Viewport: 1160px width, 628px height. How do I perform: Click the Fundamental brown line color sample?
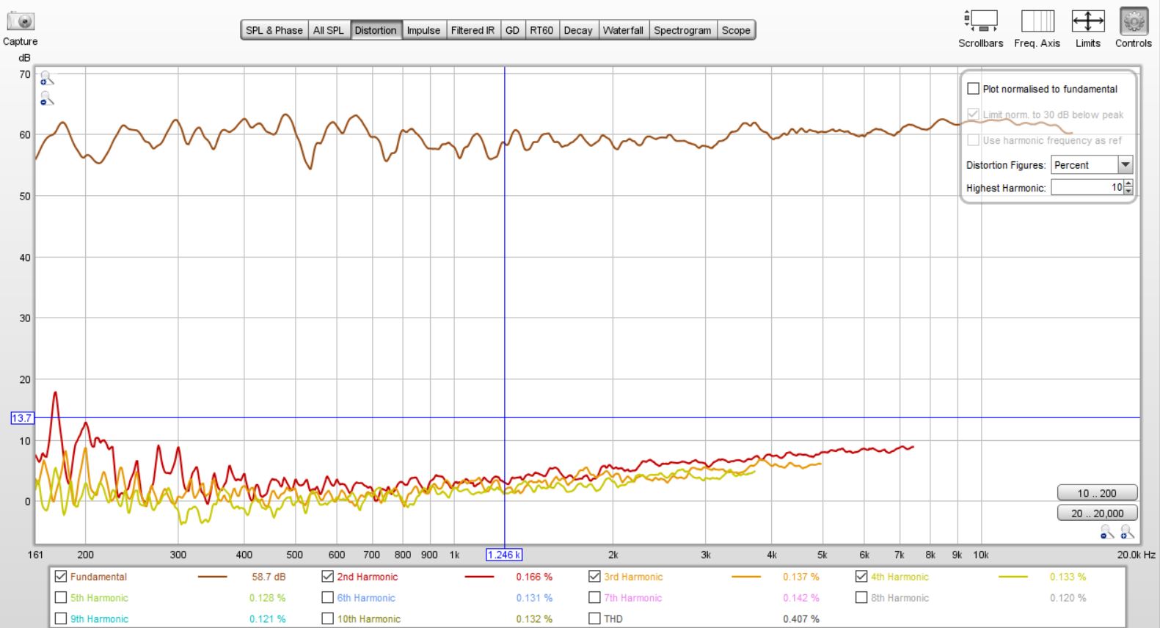[212, 577]
